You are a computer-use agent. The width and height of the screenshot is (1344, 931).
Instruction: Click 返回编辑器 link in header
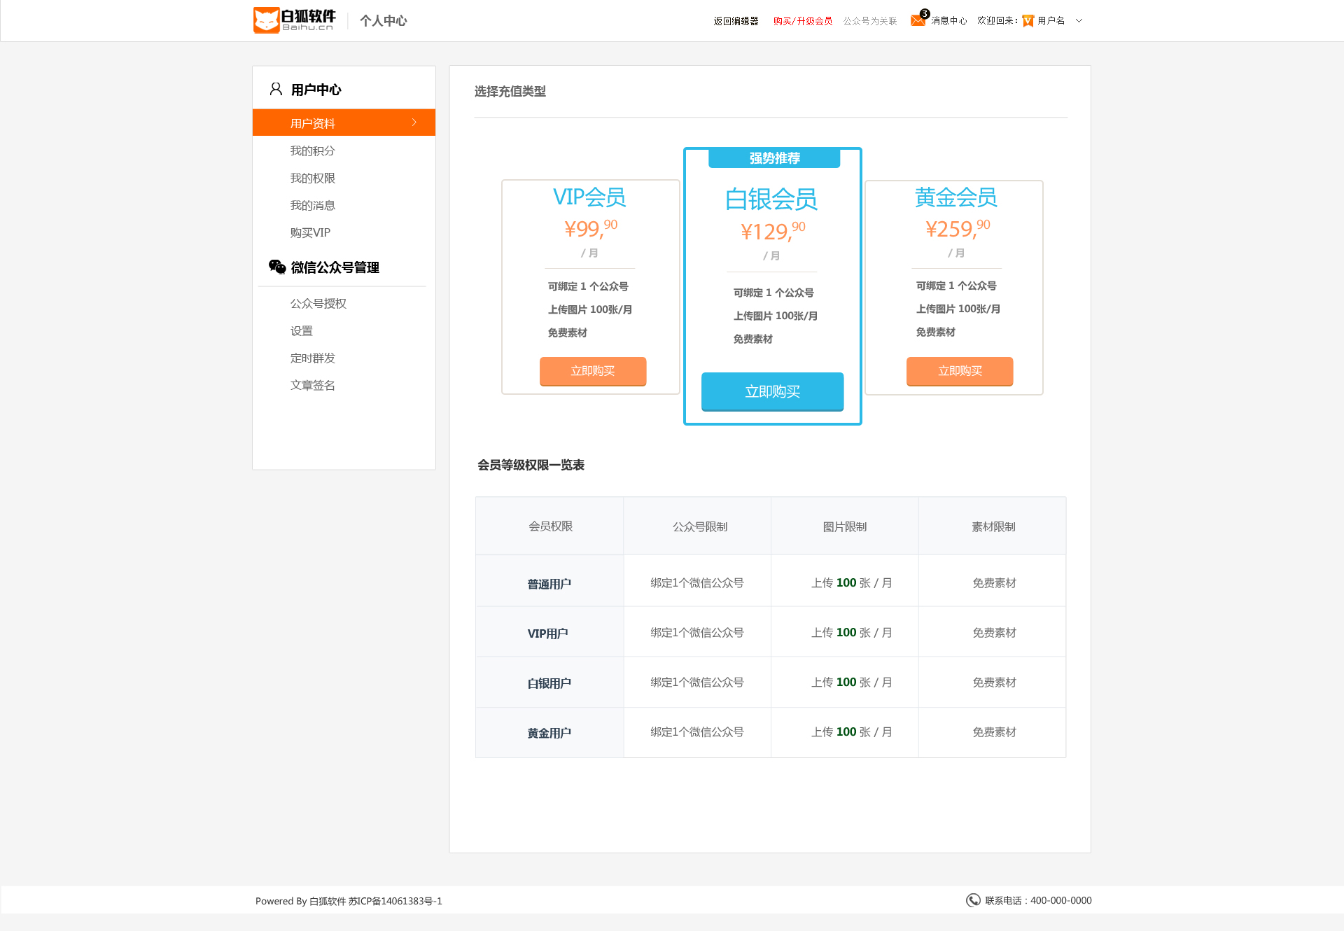(736, 21)
